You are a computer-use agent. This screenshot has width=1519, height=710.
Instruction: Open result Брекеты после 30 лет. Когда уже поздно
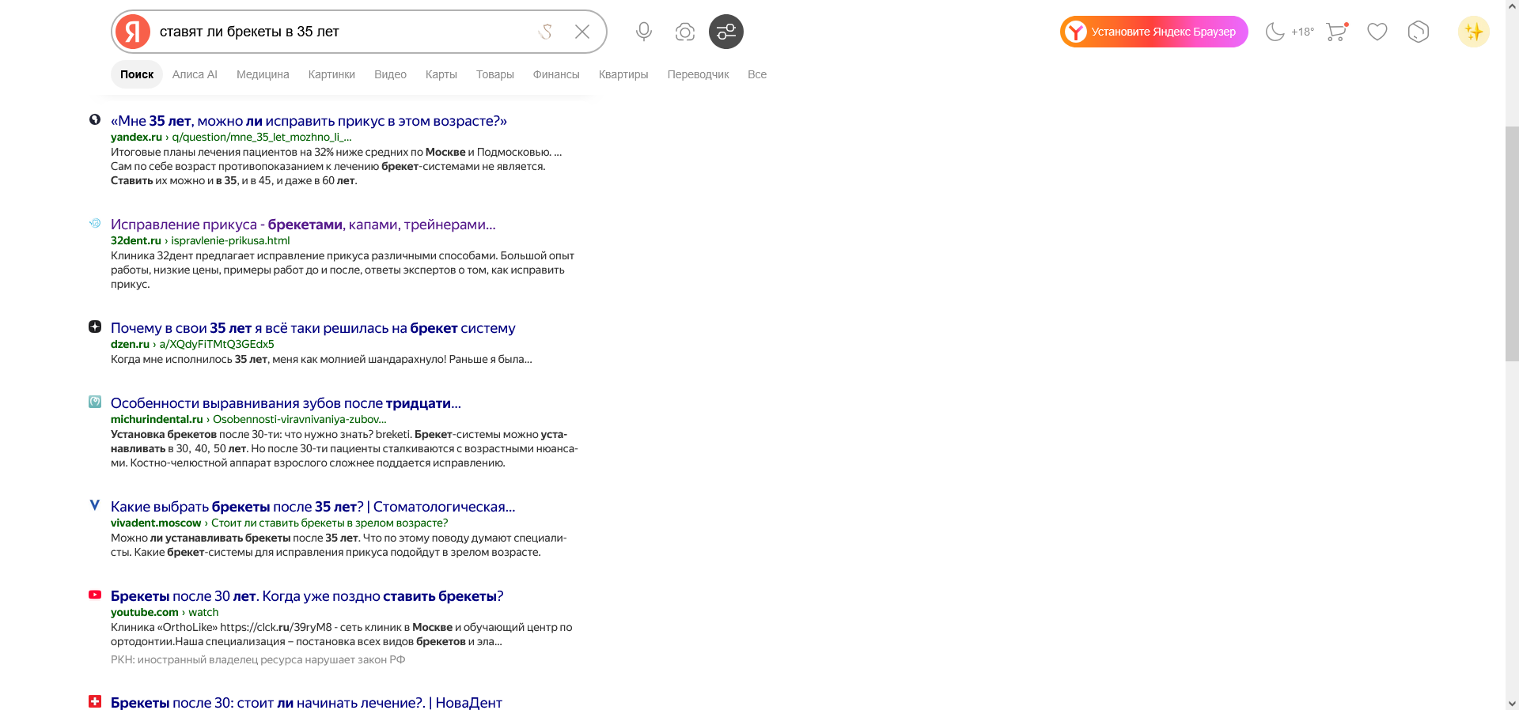click(x=307, y=596)
